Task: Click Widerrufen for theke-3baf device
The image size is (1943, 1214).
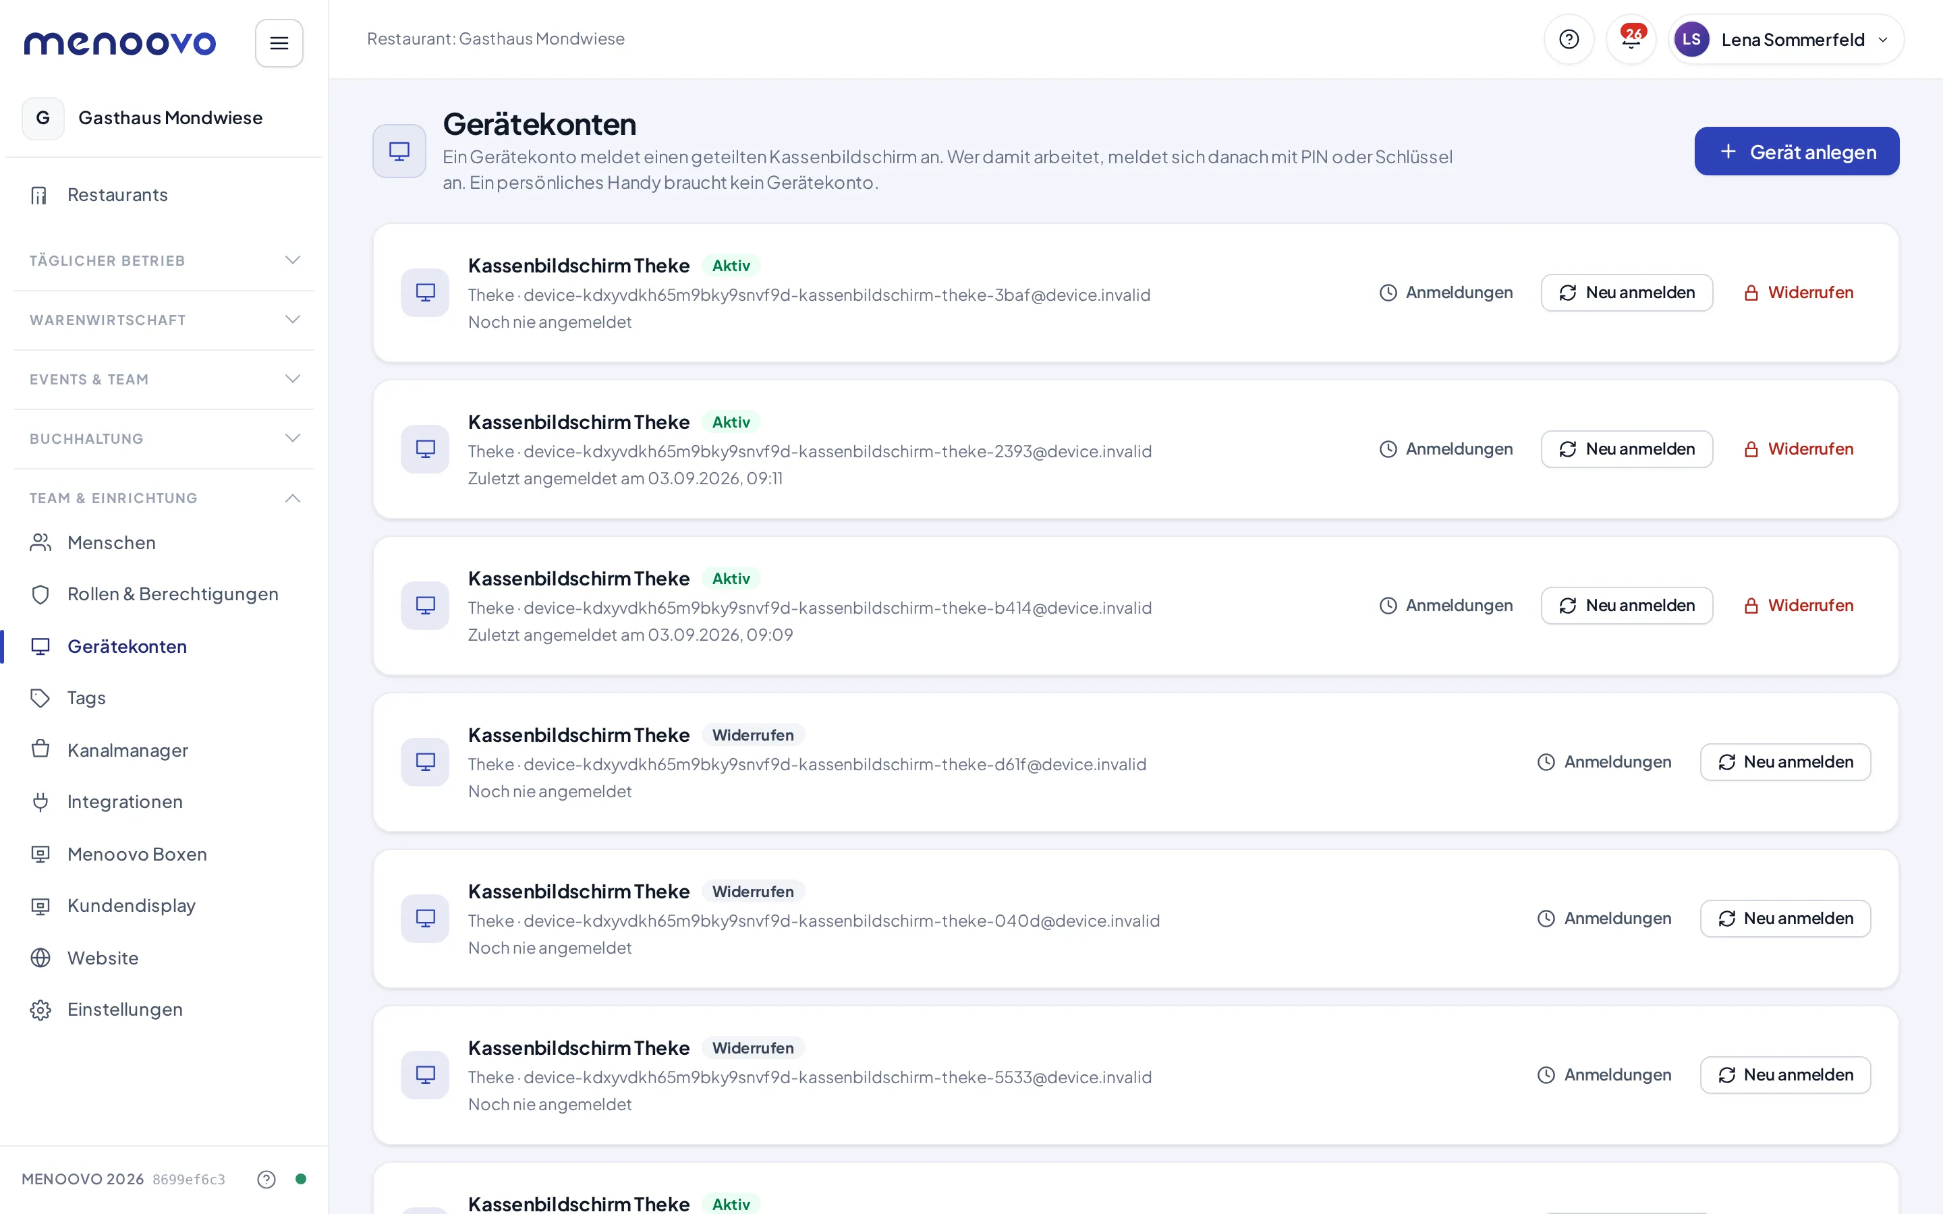Action: click(1798, 292)
